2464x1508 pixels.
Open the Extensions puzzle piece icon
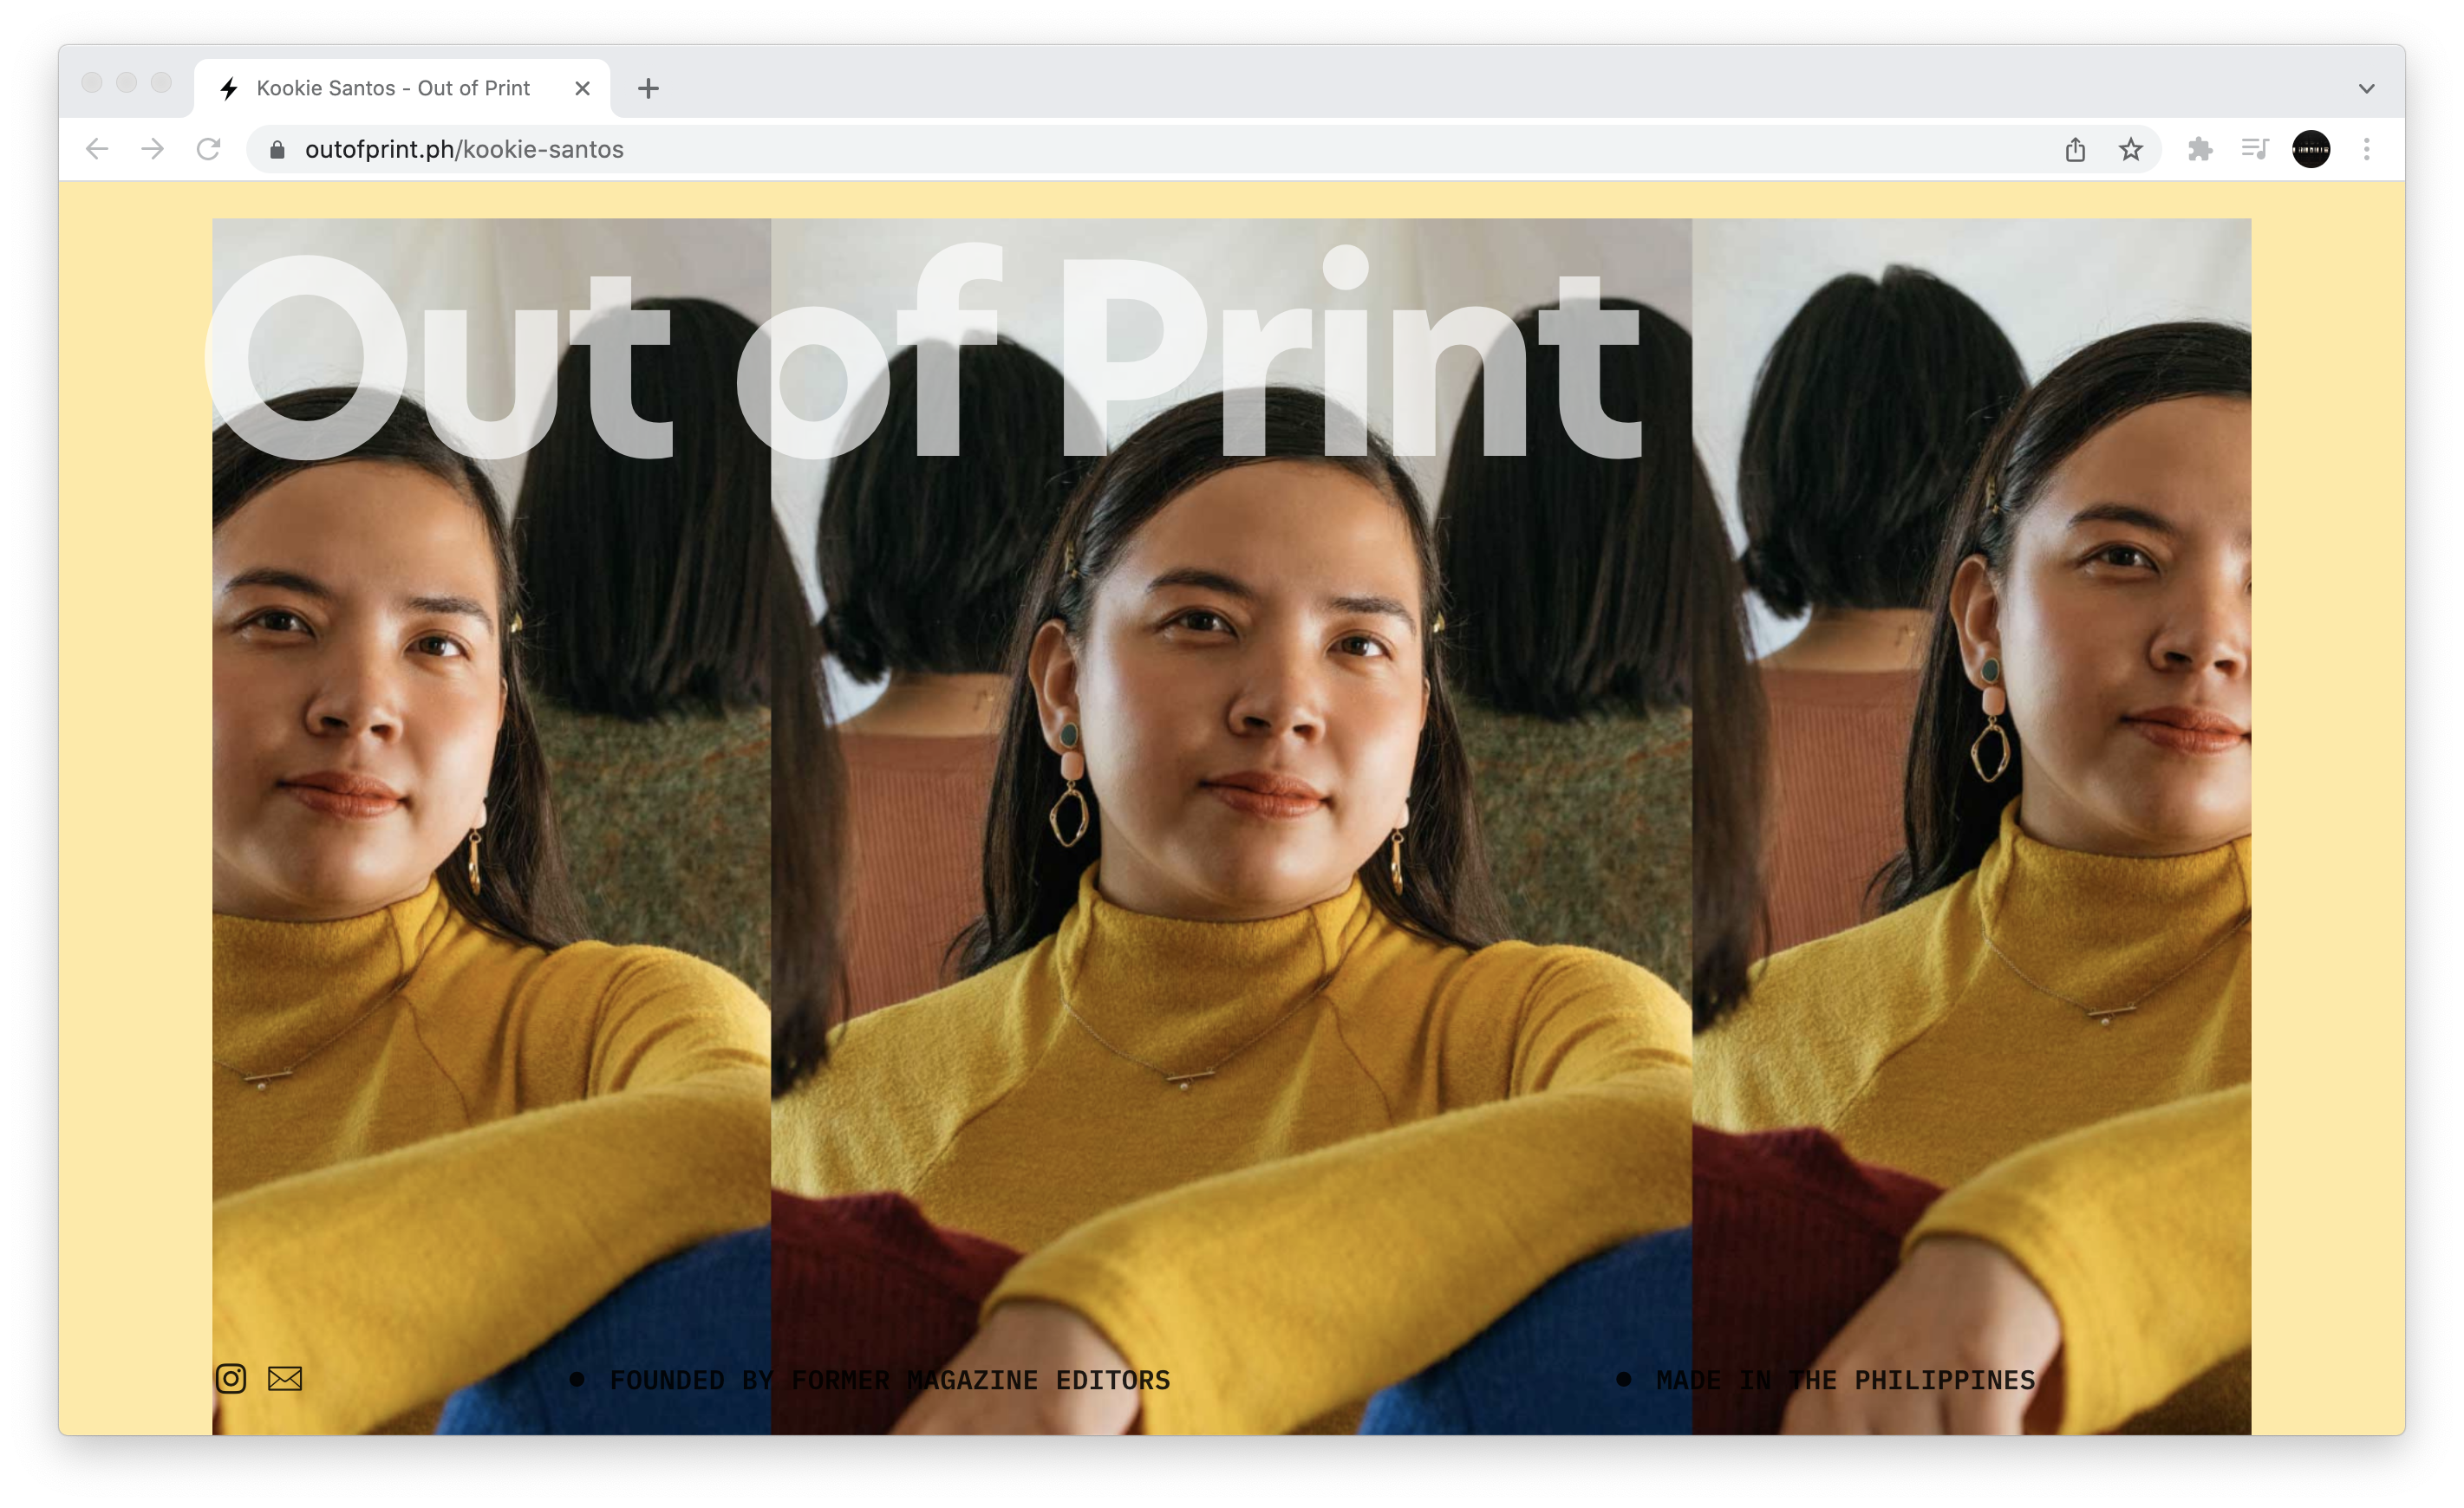click(2199, 150)
